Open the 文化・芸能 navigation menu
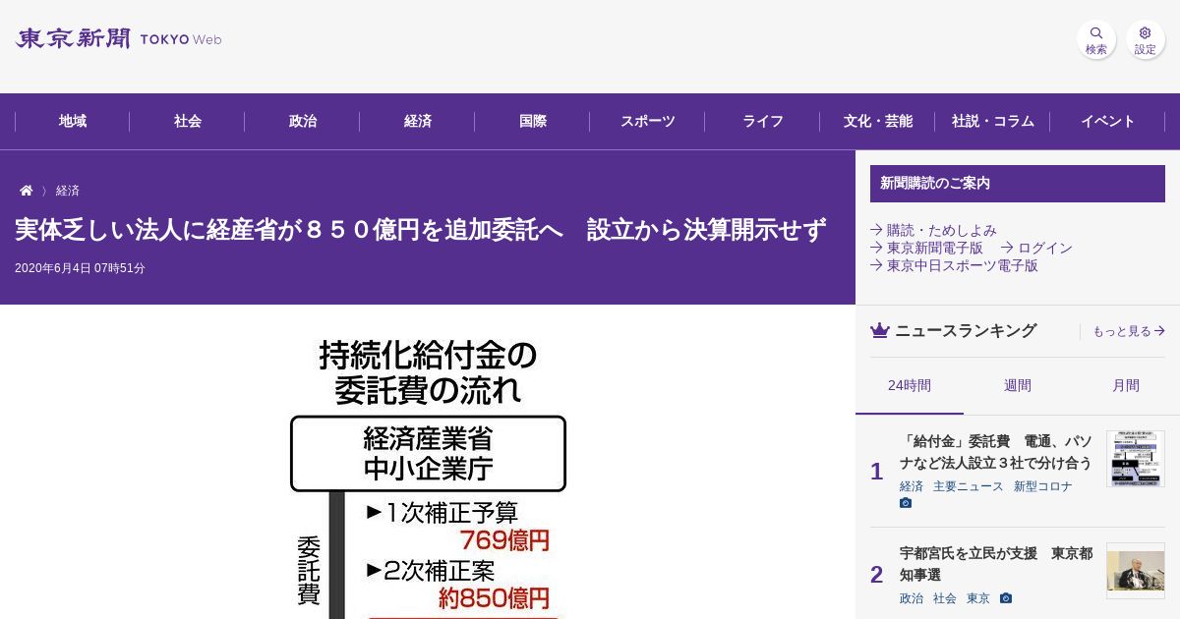The height and width of the screenshot is (619, 1180). click(878, 122)
